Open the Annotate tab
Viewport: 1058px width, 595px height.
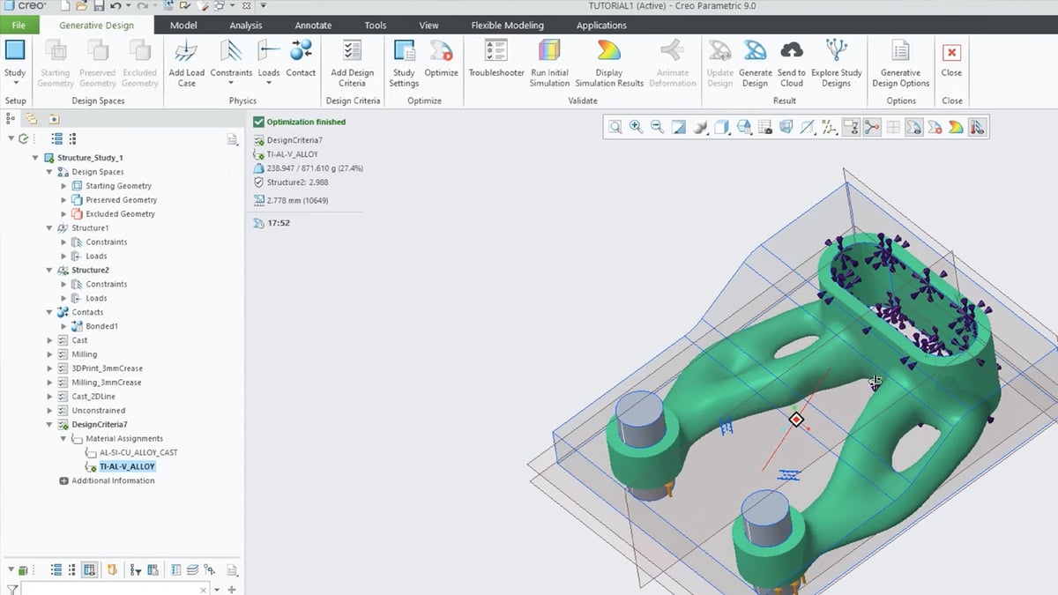(x=314, y=26)
